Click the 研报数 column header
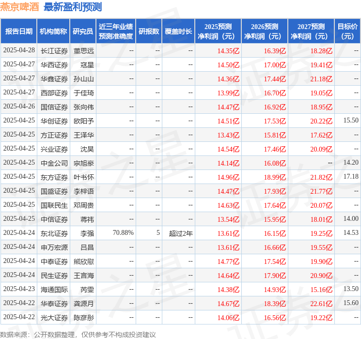 pyautogui.click(x=149, y=31)
